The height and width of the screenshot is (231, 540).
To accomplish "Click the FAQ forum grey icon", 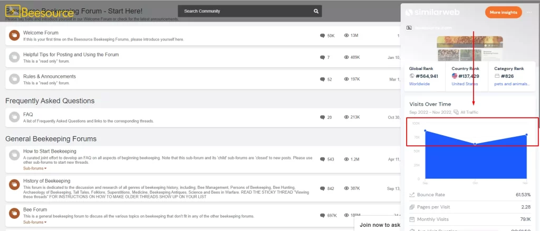I will (x=14, y=117).
